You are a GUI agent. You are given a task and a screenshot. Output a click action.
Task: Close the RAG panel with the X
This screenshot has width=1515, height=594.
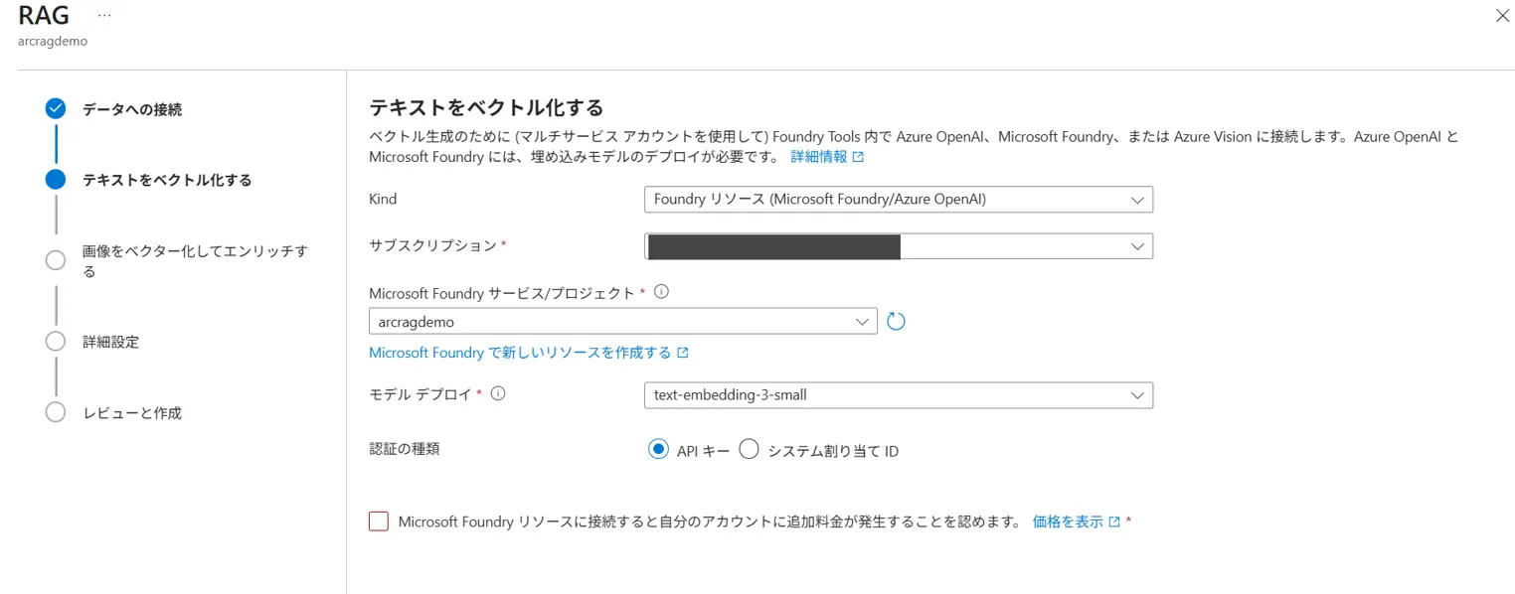1502,16
